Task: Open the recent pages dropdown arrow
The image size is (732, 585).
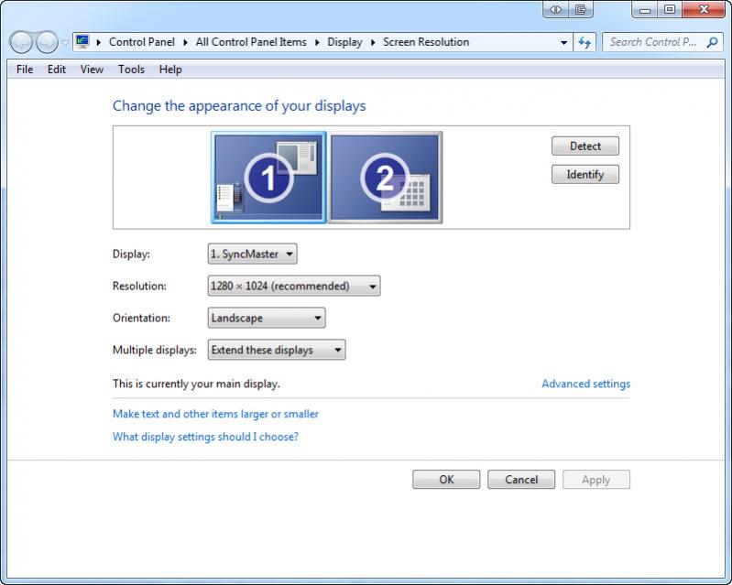Action: [65, 42]
